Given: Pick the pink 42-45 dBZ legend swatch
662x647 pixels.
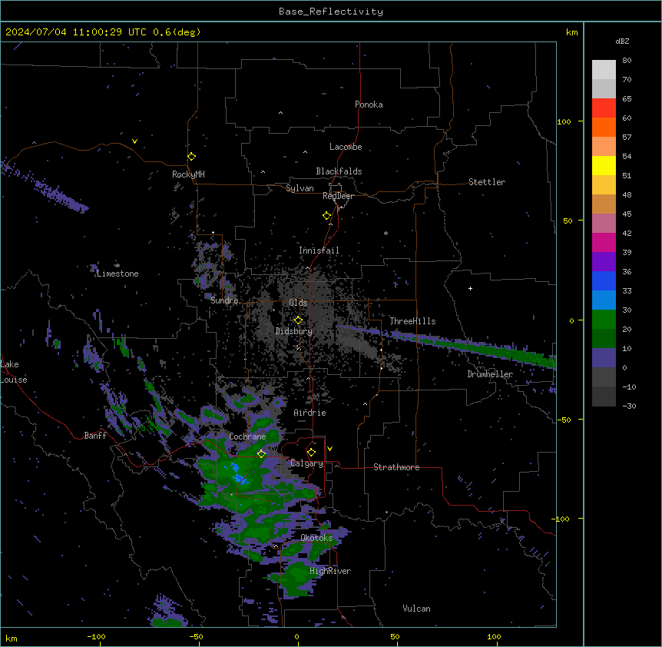Looking at the screenshot, I should click(x=604, y=223).
